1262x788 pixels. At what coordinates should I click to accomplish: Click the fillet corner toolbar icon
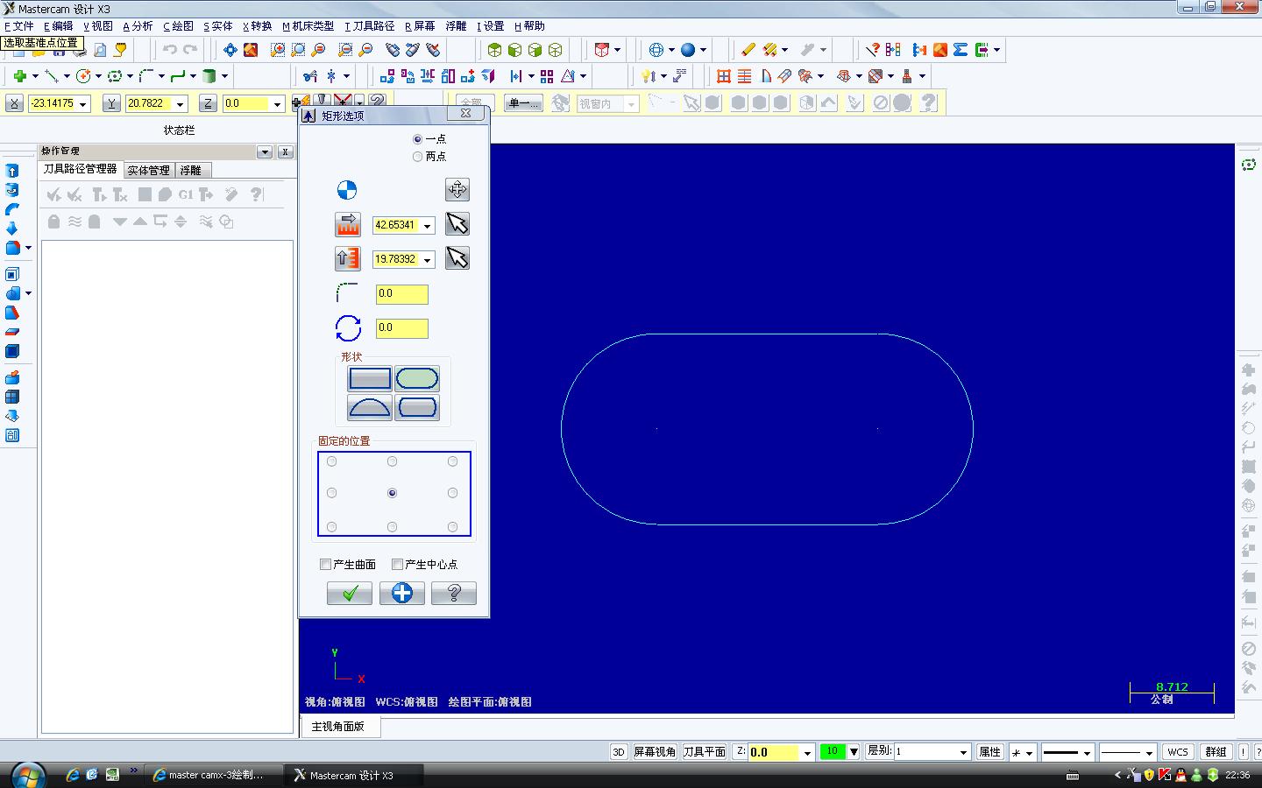click(x=146, y=76)
